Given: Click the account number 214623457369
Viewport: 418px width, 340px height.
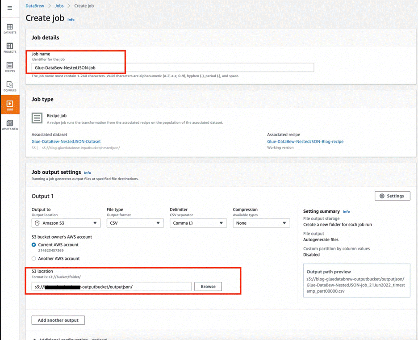Looking at the screenshot, I should click(x=51, y=251).
